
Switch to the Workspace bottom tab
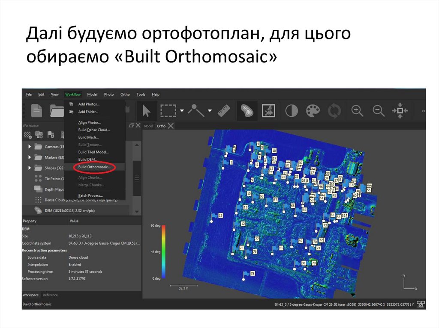(x=30, y=295)
